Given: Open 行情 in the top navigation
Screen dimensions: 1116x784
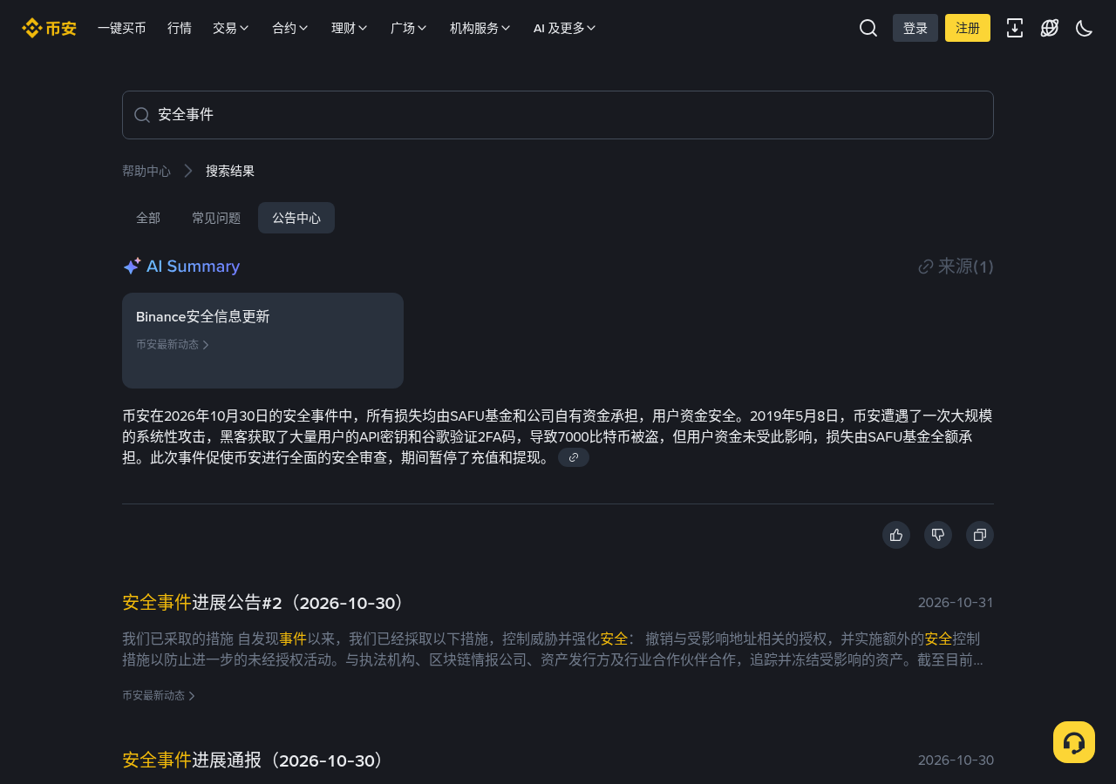Looking at the screenshot, I should click(x=180, y=28).
